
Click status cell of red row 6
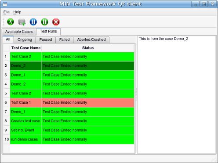pos(88,102)
